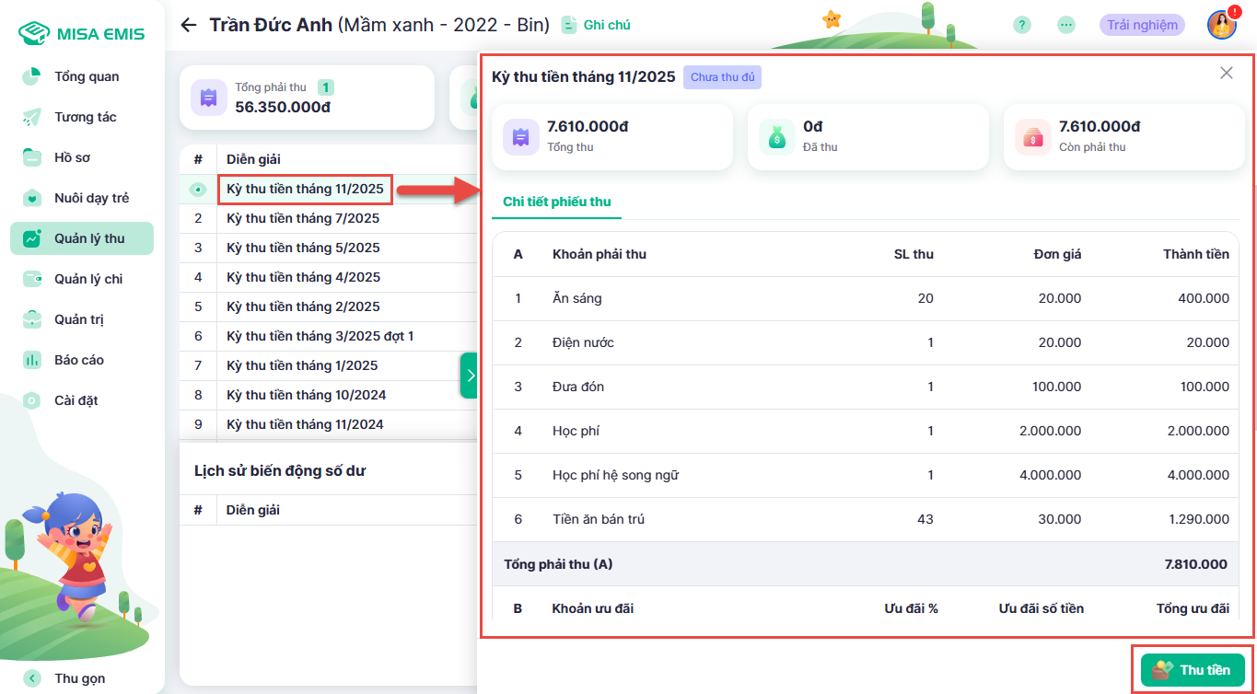Click the back arrow beside student name

[x=189, y=25]
